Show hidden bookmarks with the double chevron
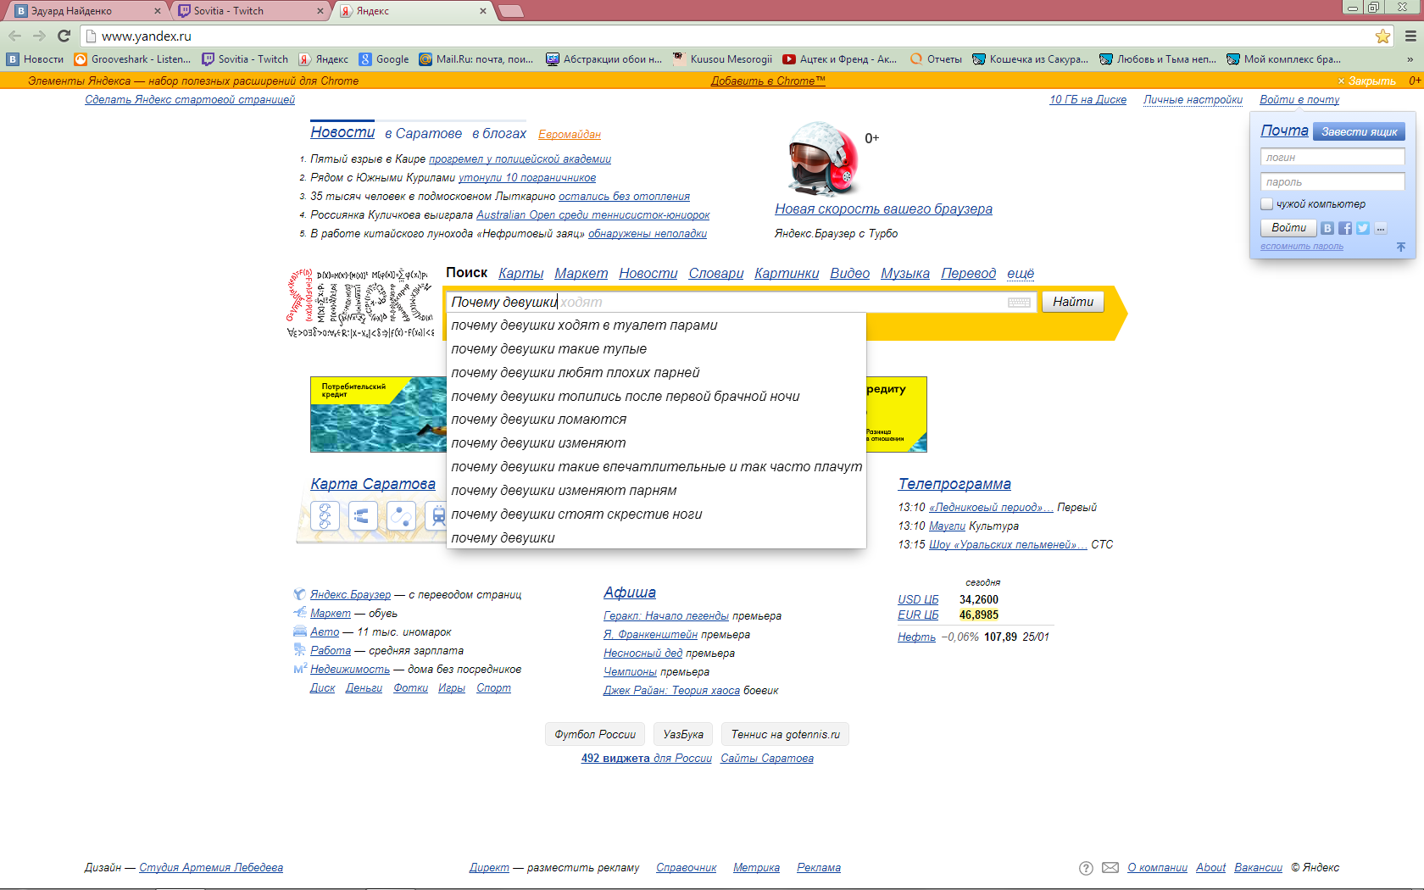 click(x=1410, y=59)
